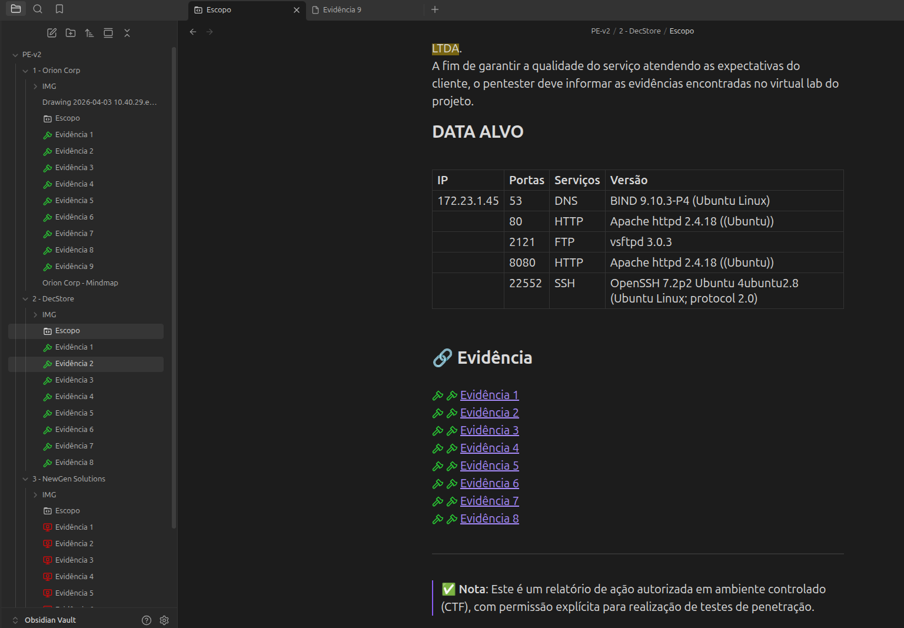Screen dimensions: 904x628
Task: Click PE-v2 in the breadcrumb
Action: tap(600, 31)
